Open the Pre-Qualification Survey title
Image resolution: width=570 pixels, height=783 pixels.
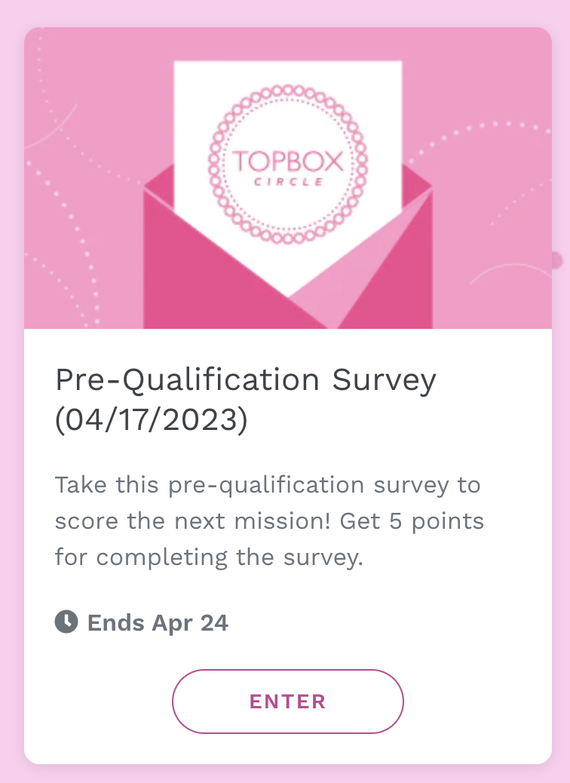pyautogui.click(x=246, y=400)
